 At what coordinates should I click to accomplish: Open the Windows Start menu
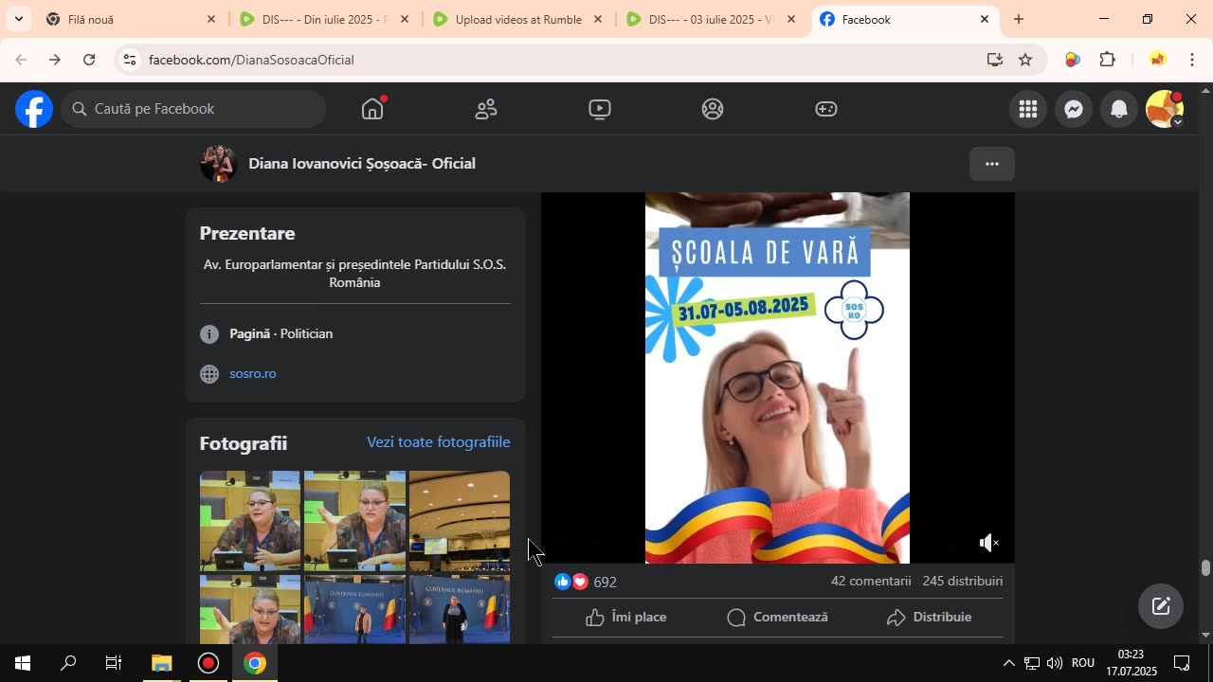(x=23, y=663)
